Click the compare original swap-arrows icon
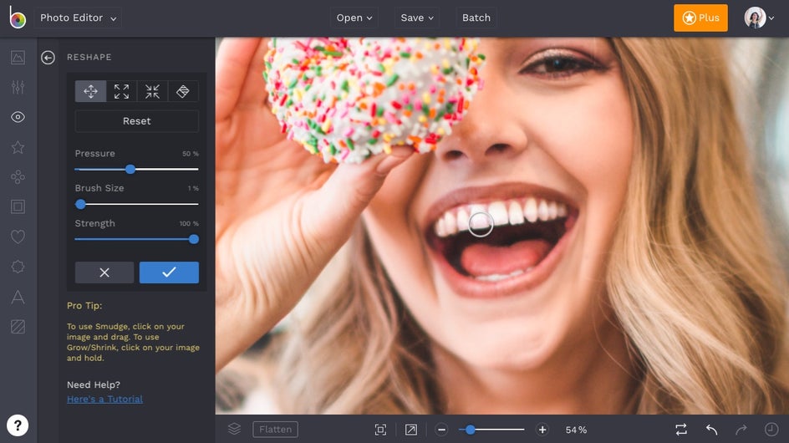 (x=681, y=430)
